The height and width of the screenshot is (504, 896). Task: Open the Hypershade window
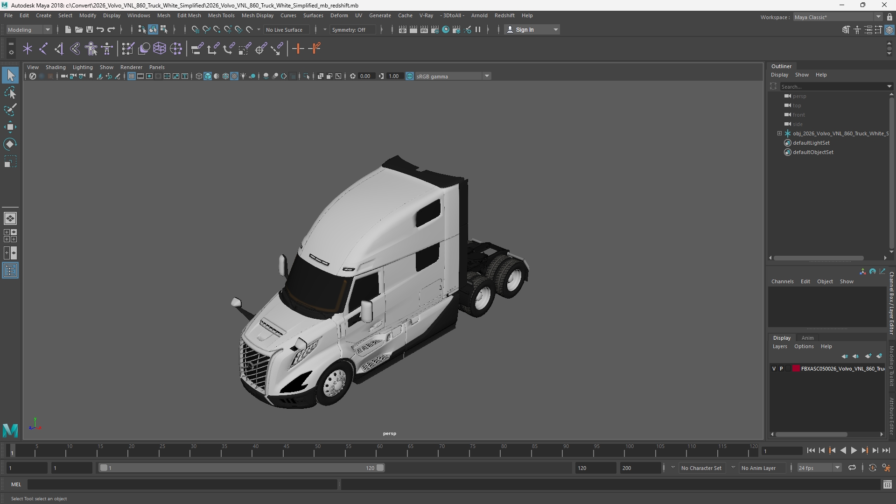tap(446, 29)
